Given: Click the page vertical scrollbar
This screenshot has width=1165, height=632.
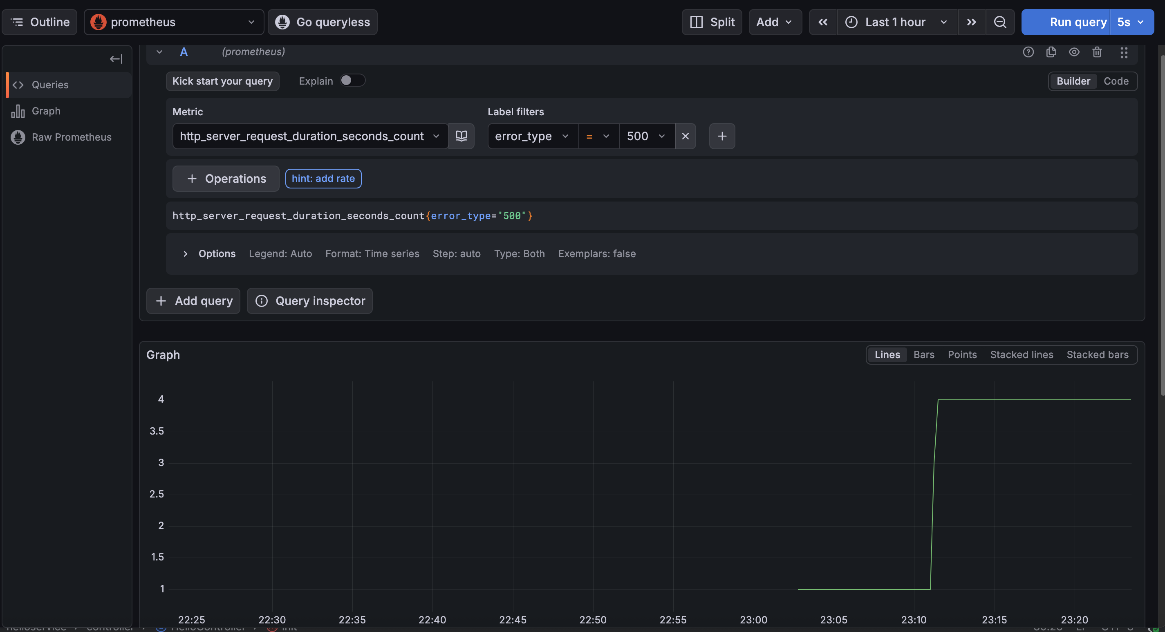Looking at the screenshot, I should point(1161,226).
